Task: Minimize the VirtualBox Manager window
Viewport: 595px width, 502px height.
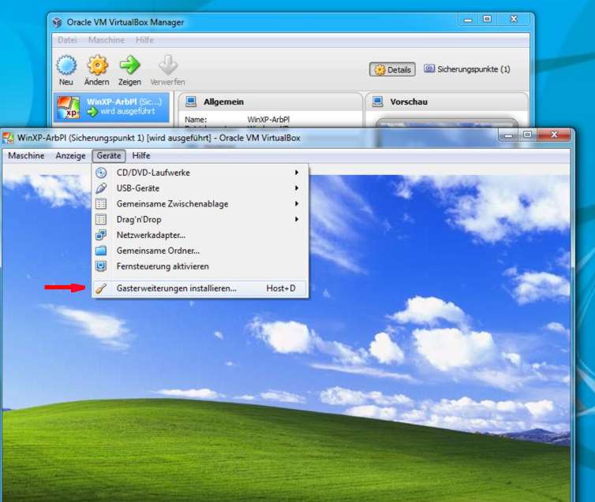Action: pyautogui.click(x=469, y=20)
